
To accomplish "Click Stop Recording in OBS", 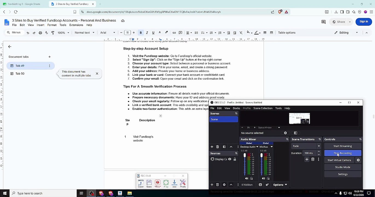I will click(x=343, y=153).
